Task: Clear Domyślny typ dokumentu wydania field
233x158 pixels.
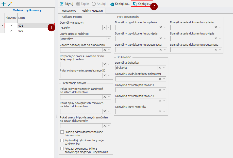Action: (160, 27)
